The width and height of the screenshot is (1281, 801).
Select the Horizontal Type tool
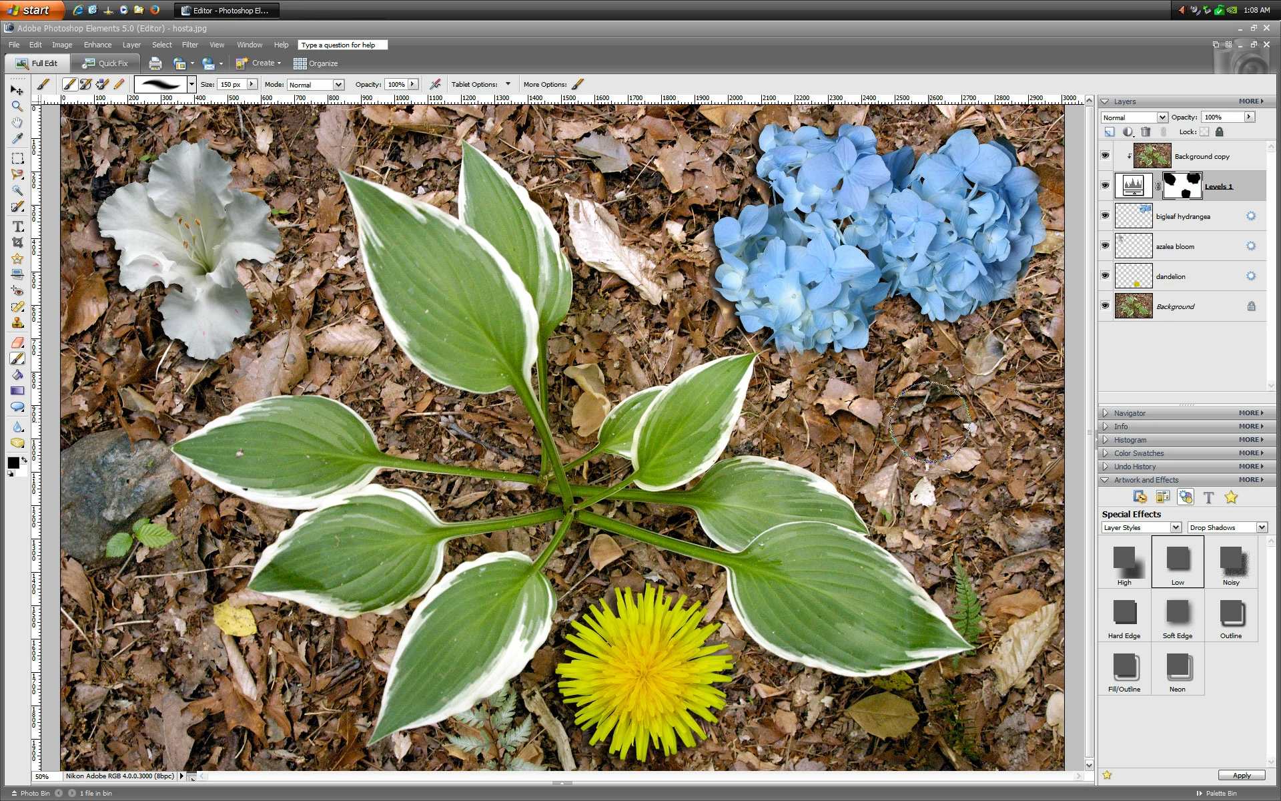18,226
